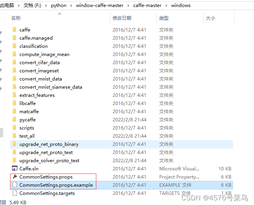
Task: Select caffe.managed folder name
Action: click(x=36, y=38)
